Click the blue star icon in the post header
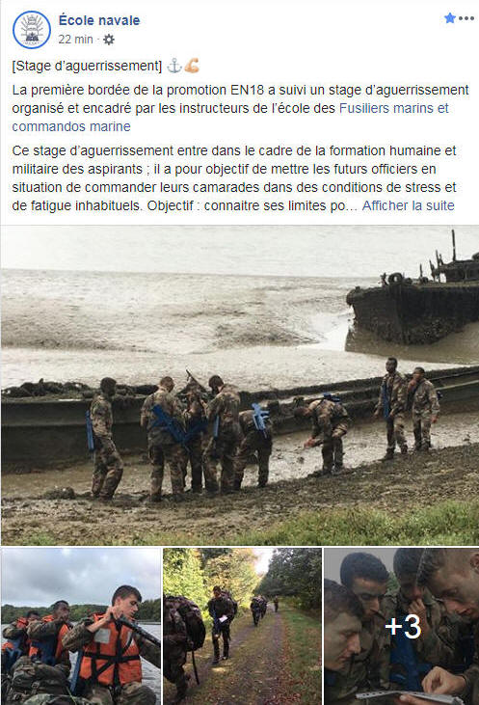 (450, 18)
